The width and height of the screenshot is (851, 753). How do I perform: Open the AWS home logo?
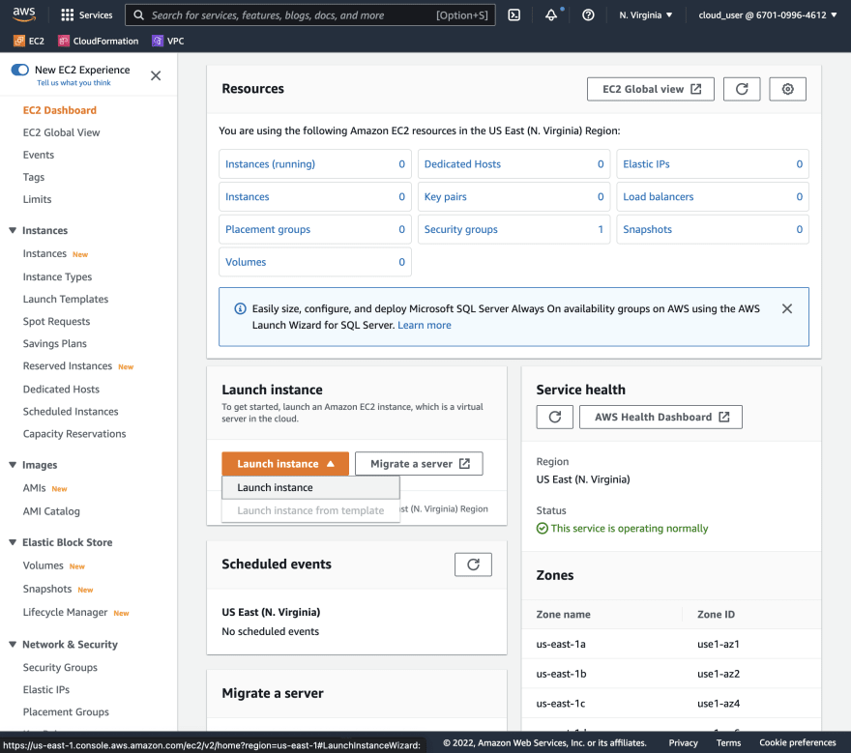(x=24, y=14)
